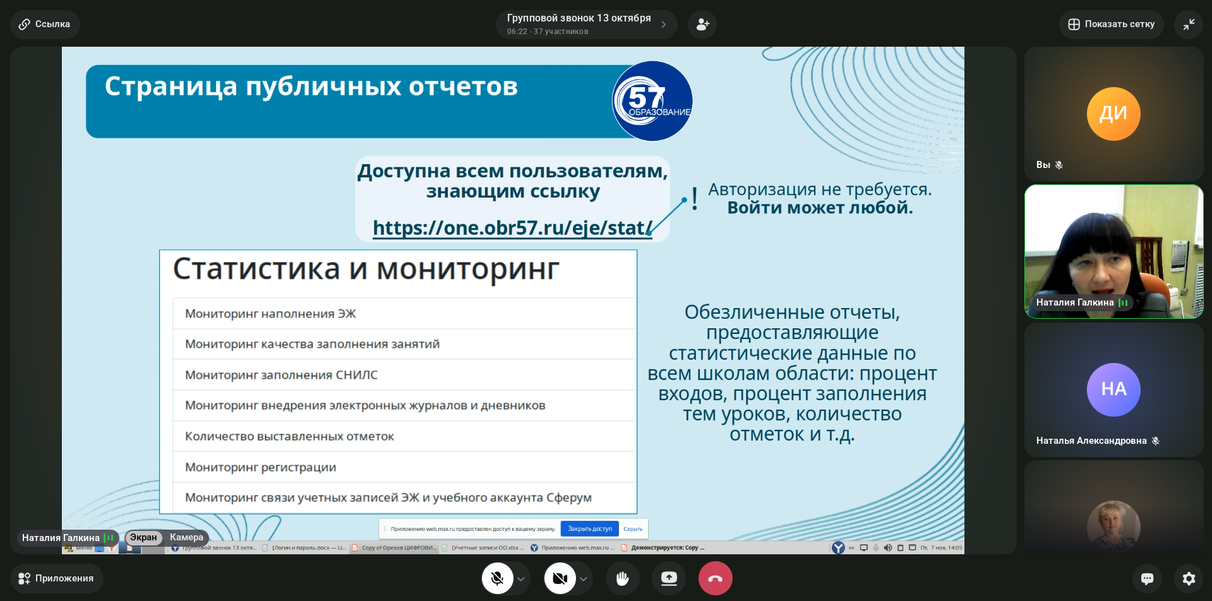Select Наталия Галкина video thumbnail
Screen dimensions: 1212x601
coord(1113,251)
